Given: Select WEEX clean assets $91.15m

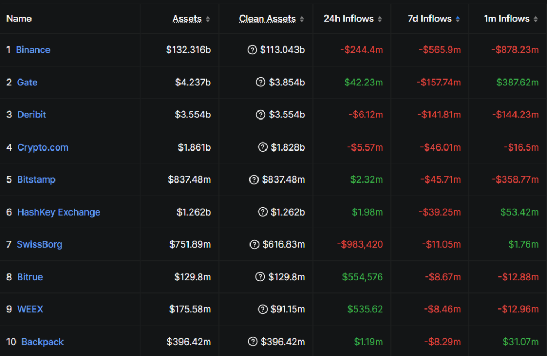Looking at the screenshot, I should pos(288,309).
